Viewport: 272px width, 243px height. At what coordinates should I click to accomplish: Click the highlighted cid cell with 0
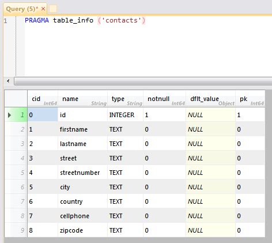[x=43, y=115]
